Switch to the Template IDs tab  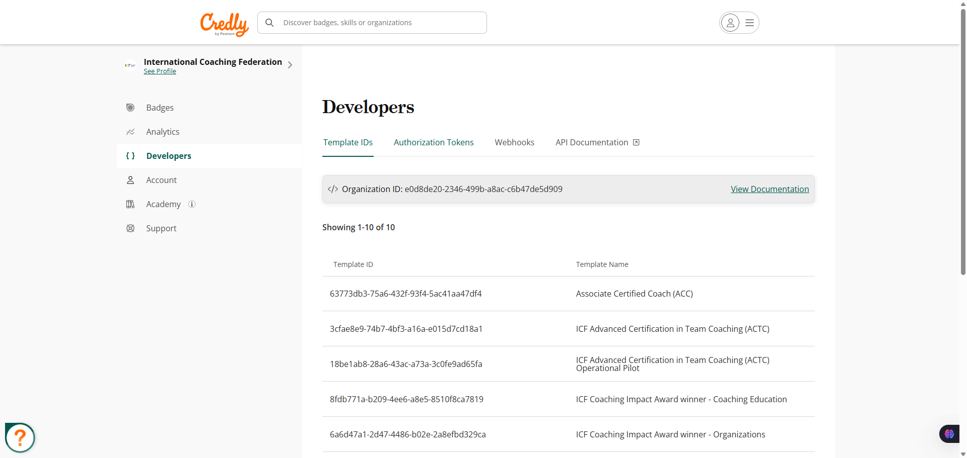348,142
